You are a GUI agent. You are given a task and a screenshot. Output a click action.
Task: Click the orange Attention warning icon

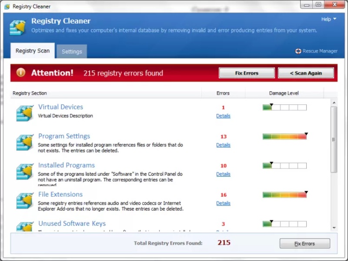(x=21, y=73)
